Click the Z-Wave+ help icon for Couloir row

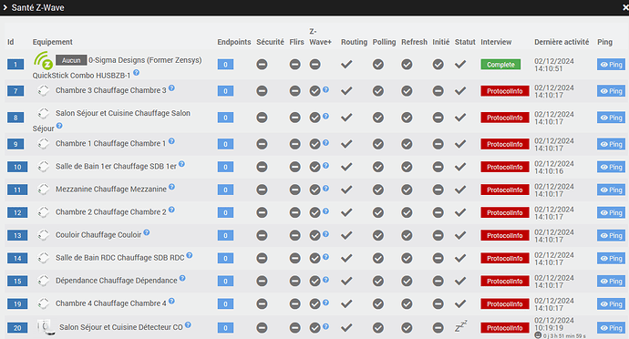point(325,233)
